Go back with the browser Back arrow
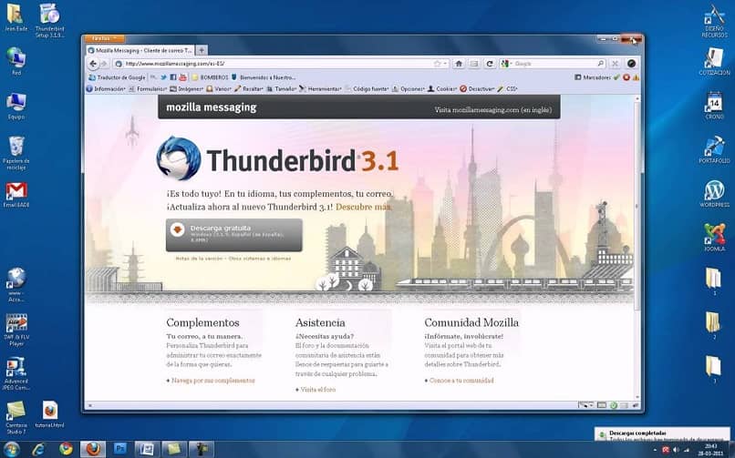 pos(93,64)
